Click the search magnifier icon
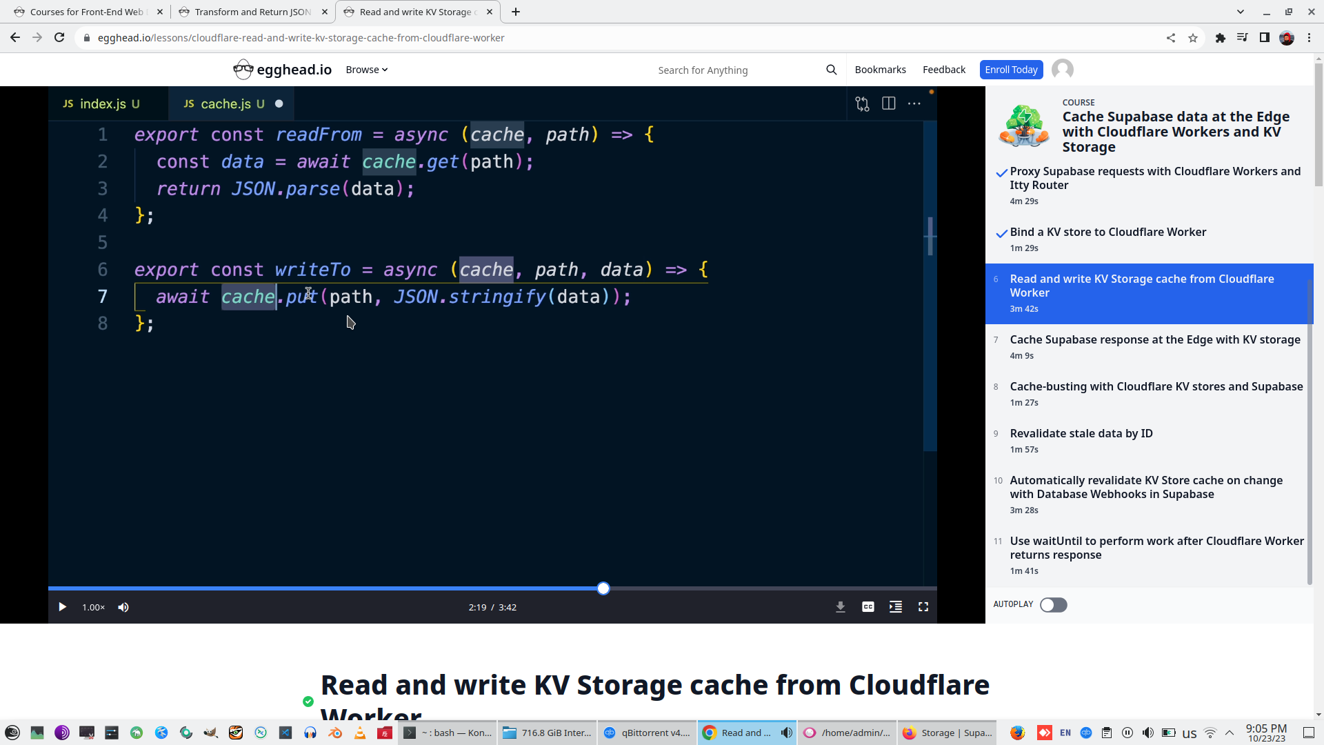Viewport: 1324px width, 745px height. [x=831, y=70]
